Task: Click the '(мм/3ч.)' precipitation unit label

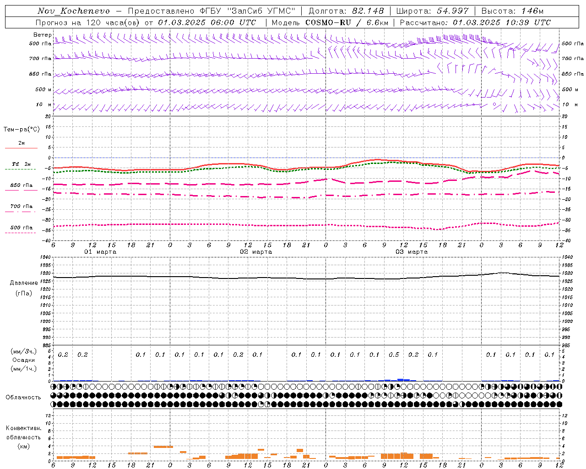Action: click(23, 351)
